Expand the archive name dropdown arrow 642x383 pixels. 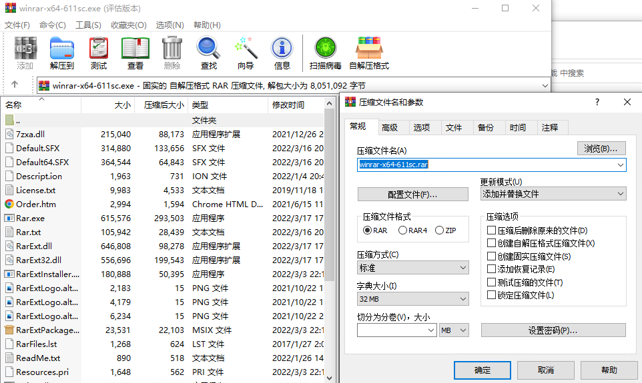coord(620,165)
